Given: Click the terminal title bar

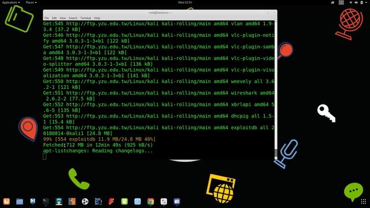Looking at the screenshot, I should pos(160,13).
